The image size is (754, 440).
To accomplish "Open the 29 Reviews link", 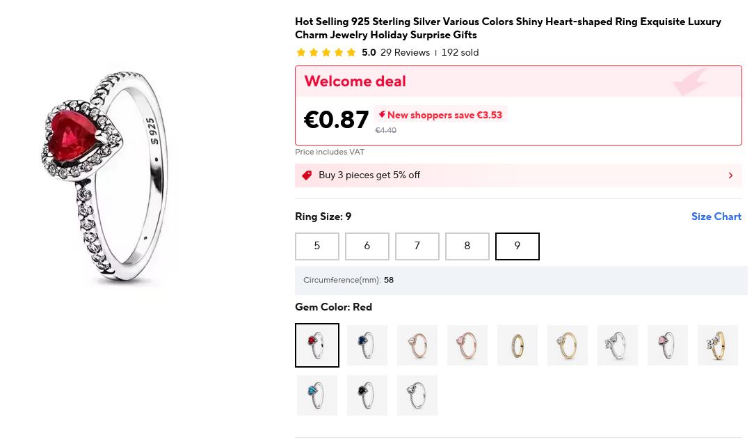I will (405, 53).
